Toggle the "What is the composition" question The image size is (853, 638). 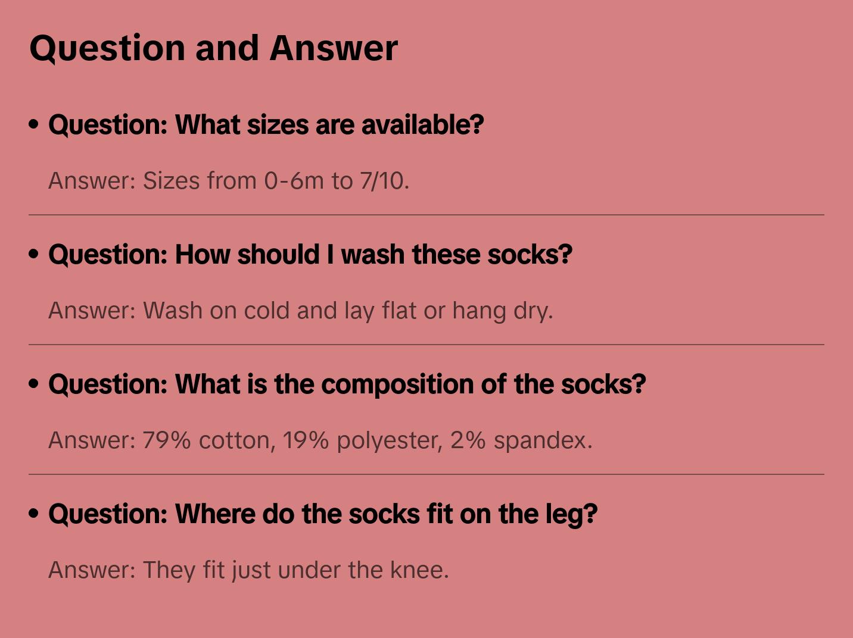(347, 384)
